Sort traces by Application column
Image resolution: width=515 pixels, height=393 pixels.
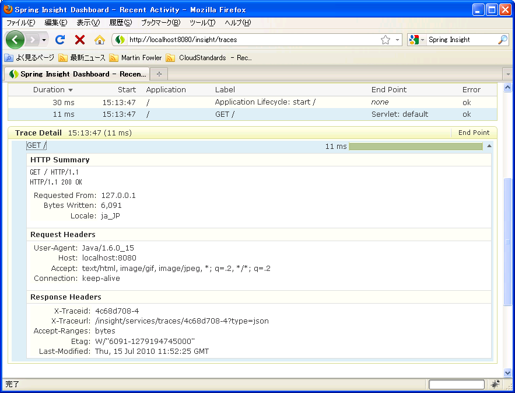click(166, 90)
